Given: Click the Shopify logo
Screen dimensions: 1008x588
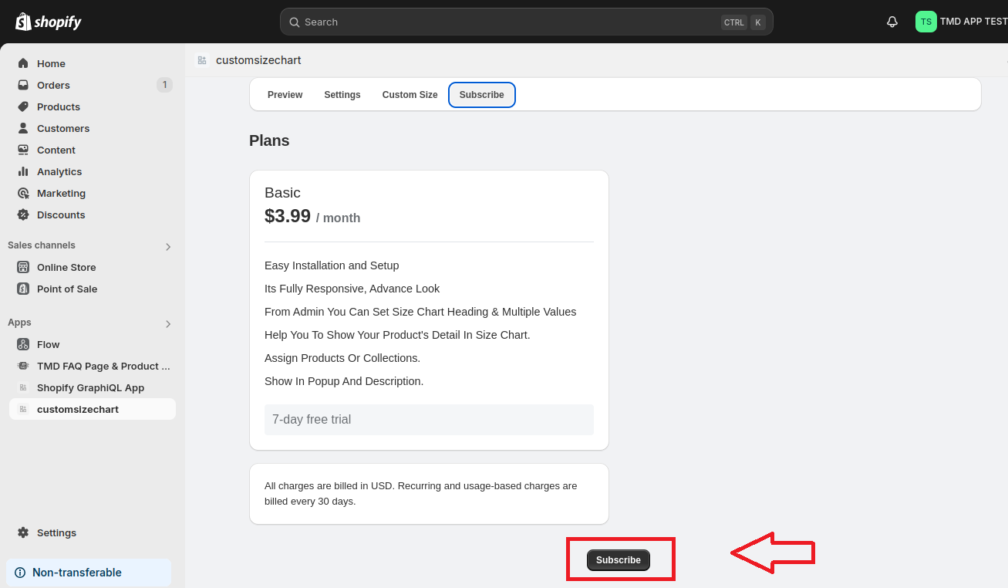Looking at the screenshot, I should click(x=49, y=22).
